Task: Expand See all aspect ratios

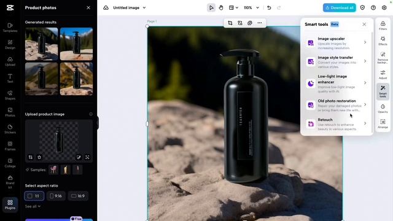Action: coord(33,206)
